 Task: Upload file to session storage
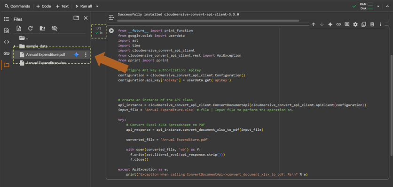(19, 29)
